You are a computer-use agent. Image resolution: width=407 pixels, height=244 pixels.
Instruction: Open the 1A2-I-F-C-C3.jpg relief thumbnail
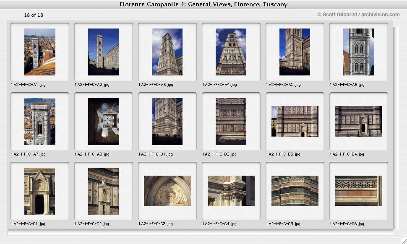pos(167,191)
